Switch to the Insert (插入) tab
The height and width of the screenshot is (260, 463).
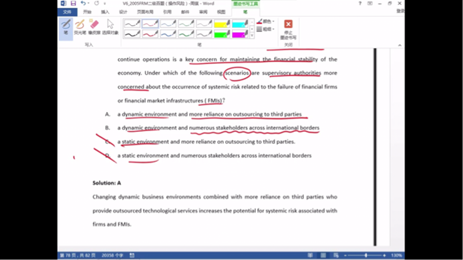(105, 12)
